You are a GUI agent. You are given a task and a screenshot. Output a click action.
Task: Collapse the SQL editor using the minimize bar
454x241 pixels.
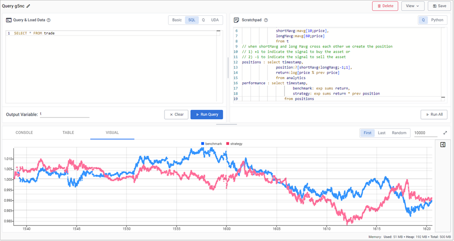(218, 31)
